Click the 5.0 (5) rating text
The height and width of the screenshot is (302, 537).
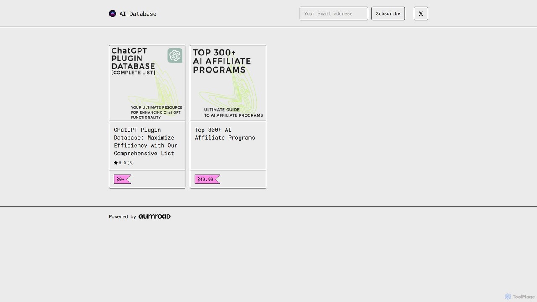coord(126,163)
